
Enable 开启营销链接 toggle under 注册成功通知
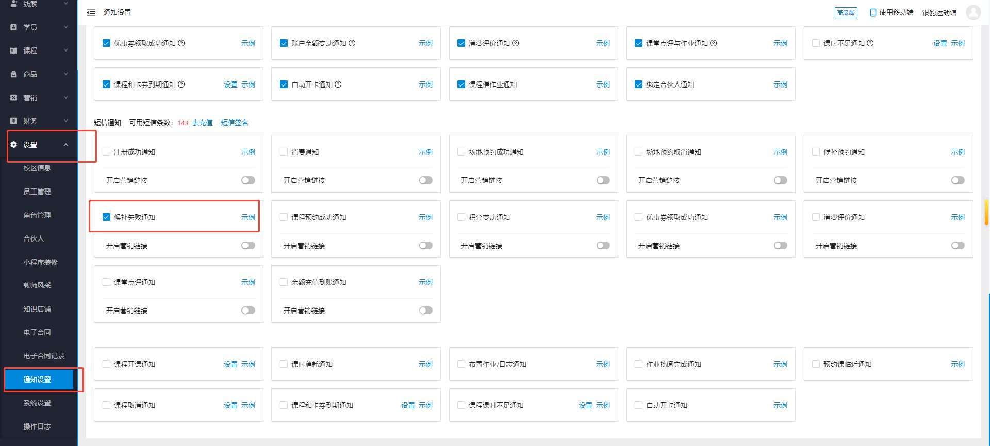pyautogui.click(x=249, y=180)
